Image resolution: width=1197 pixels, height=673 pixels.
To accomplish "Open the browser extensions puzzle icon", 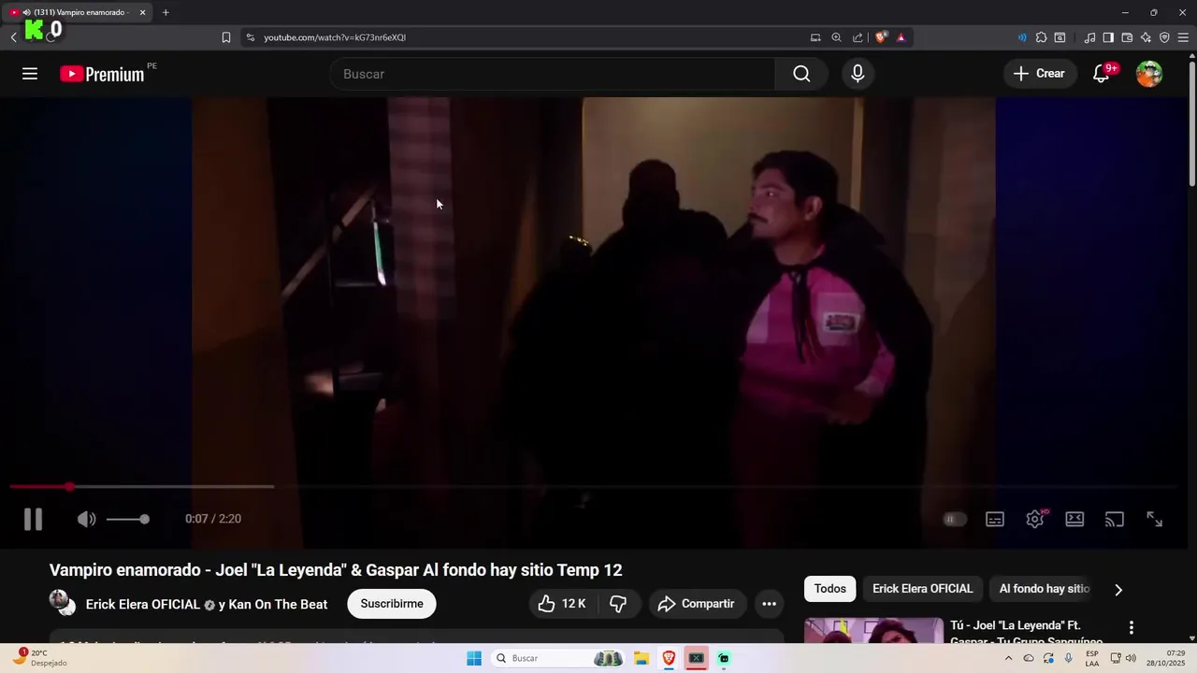I will point(1041,37).
